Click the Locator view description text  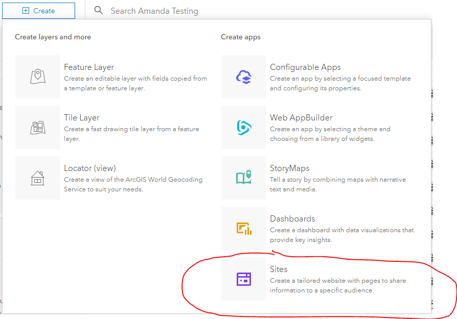[x=133, y=184]
